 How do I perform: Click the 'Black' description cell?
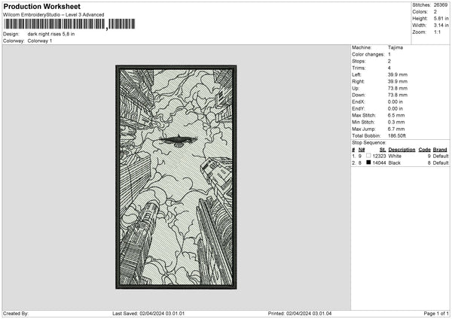click(394, 163)
